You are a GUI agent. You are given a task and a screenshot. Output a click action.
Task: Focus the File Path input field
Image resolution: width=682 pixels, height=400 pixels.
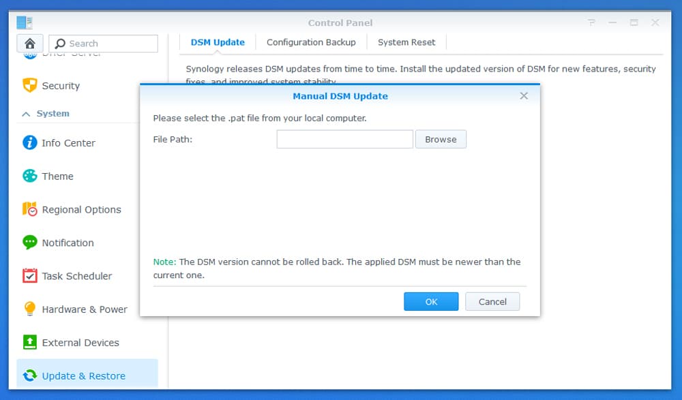click(x=344, y=139)
